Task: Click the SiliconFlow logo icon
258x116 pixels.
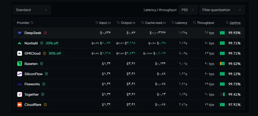Action: tap(20, 74)
